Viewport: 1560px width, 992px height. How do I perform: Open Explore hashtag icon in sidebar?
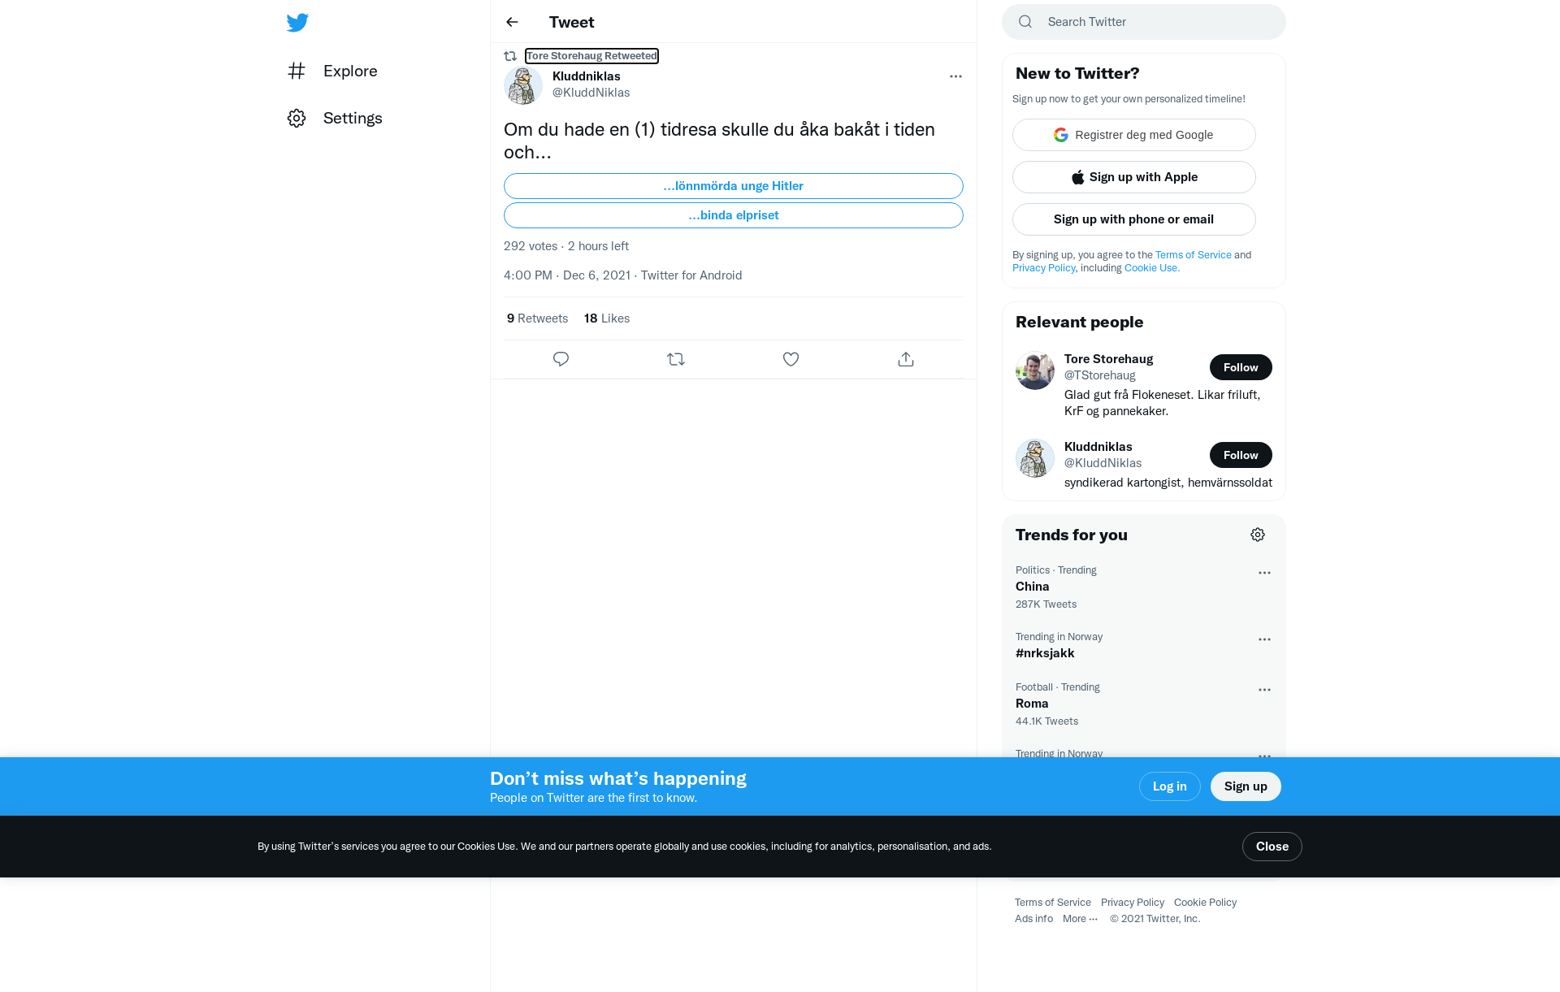coord(297,71)
